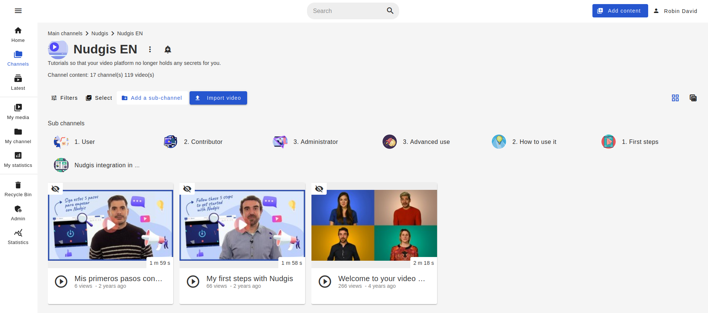Click the Nudgis EN breadcrumb
Image resolution: width=708 pixels, height=313 pixels.
click(x=130, y=33)
